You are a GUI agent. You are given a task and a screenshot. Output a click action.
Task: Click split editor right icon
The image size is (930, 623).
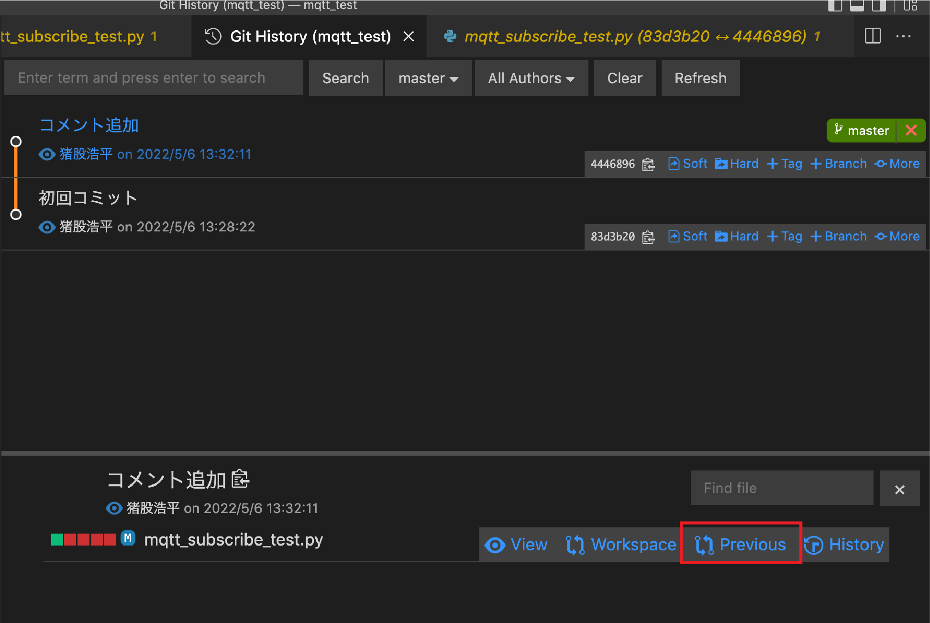(x=873, y=36)
